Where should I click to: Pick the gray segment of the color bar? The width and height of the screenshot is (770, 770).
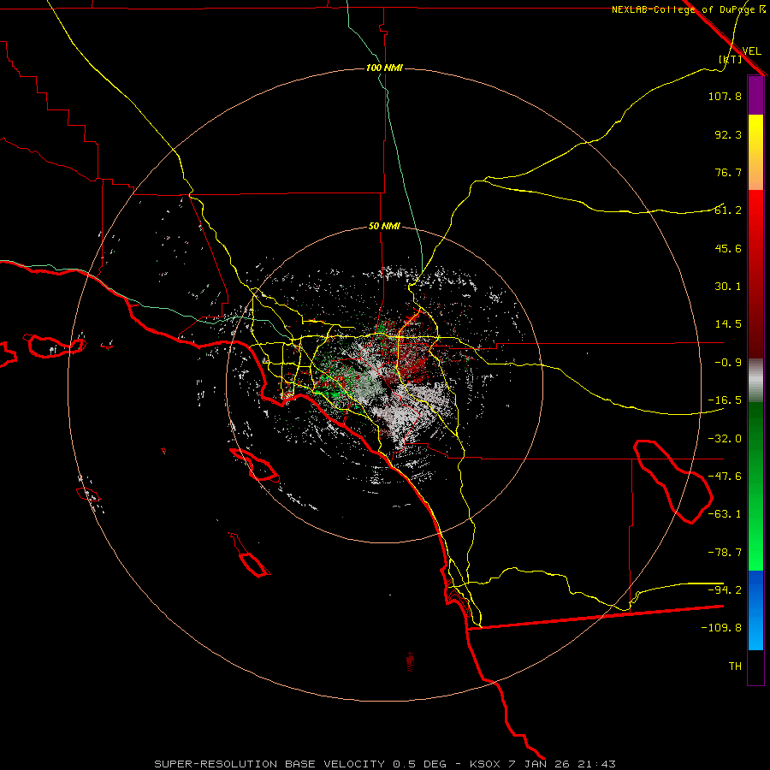[755, 381]
